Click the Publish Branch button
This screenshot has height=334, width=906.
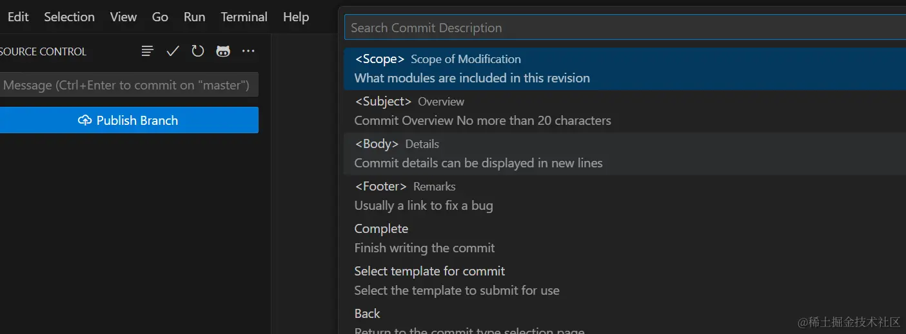point(129,120)
